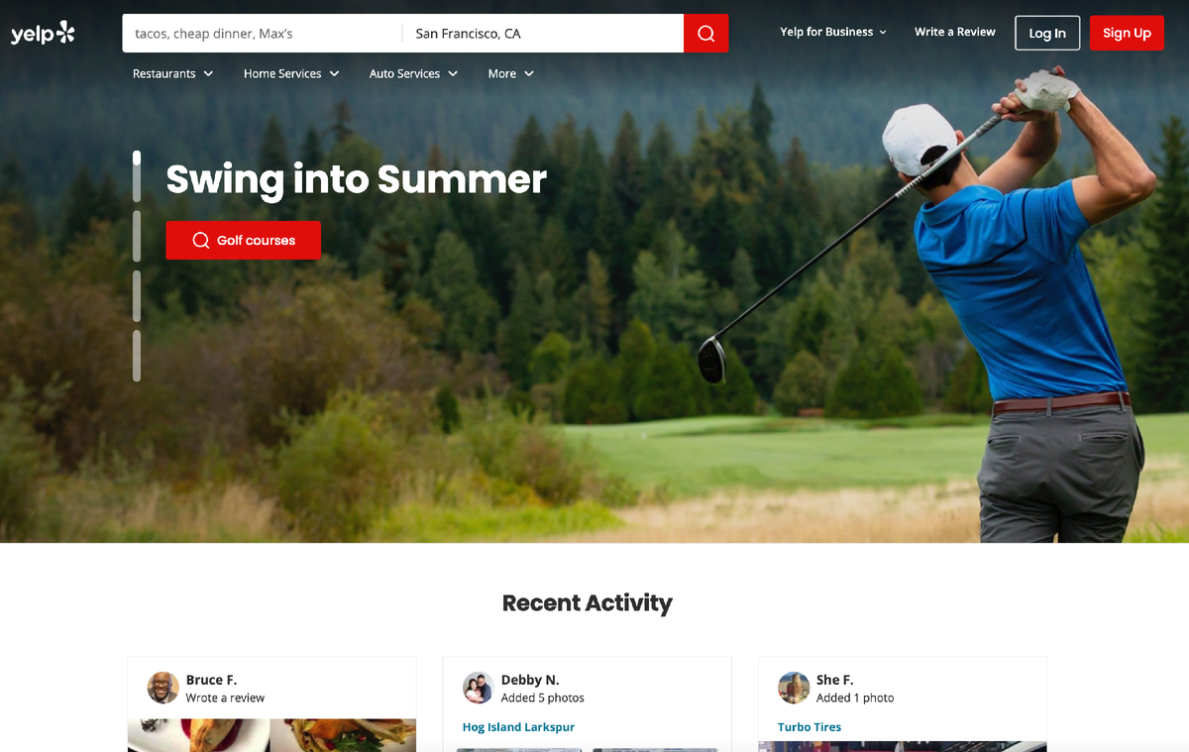The width and height of the screenshot is (1189, 752).
Task: Click the Log In button
Action: click(x=1047, y=33)
